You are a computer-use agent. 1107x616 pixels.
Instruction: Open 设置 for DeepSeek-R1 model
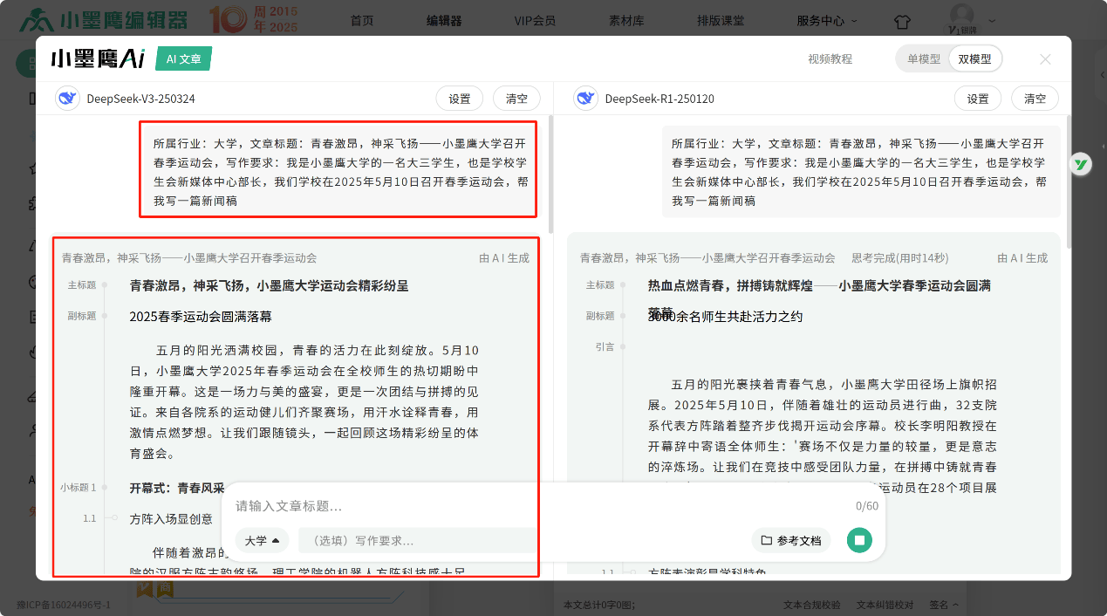(978, 99)
